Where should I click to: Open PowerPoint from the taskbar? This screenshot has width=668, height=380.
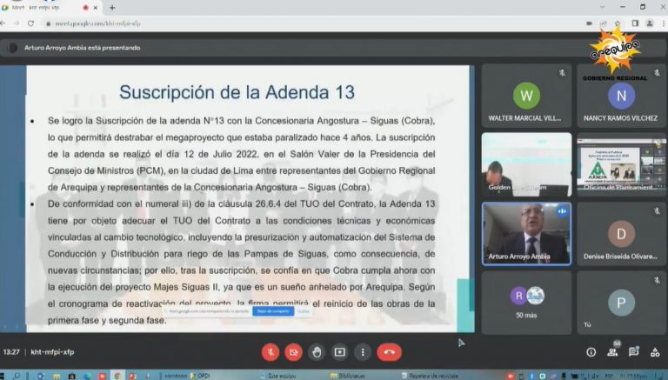click(x=132, y=376)
